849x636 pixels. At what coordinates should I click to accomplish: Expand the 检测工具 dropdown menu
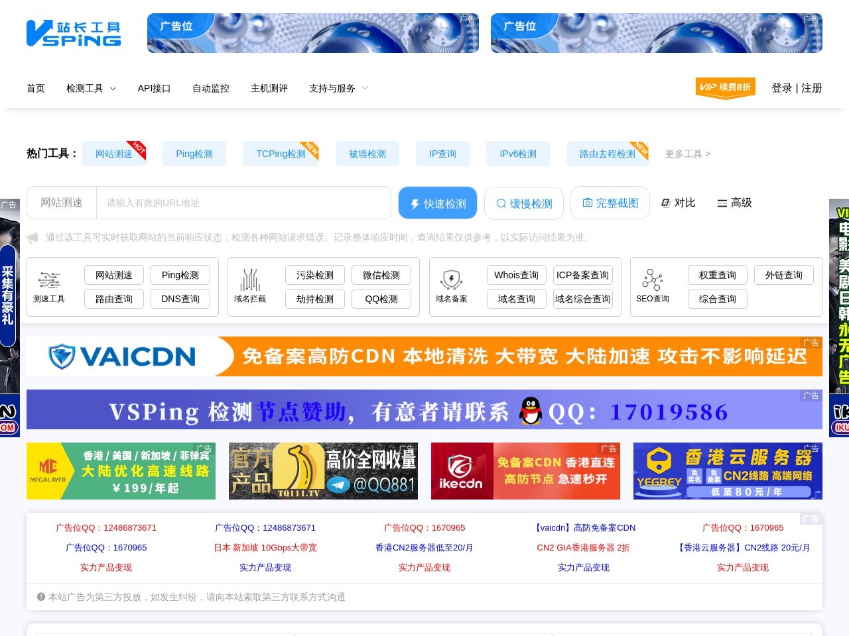point(91,88)
